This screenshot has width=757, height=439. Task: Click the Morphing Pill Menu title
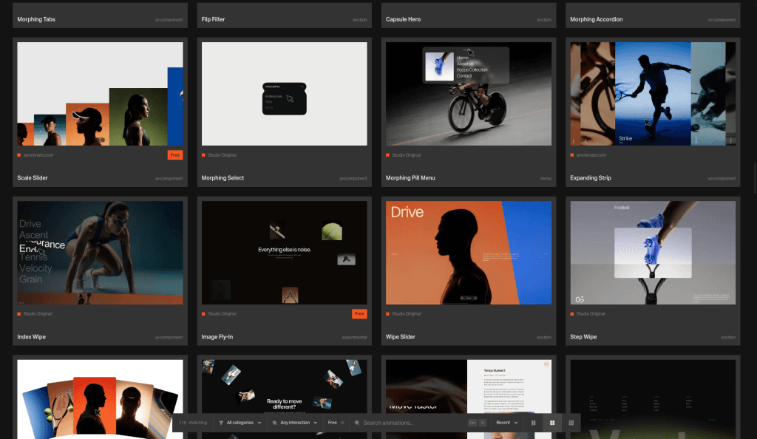point(410,178)
